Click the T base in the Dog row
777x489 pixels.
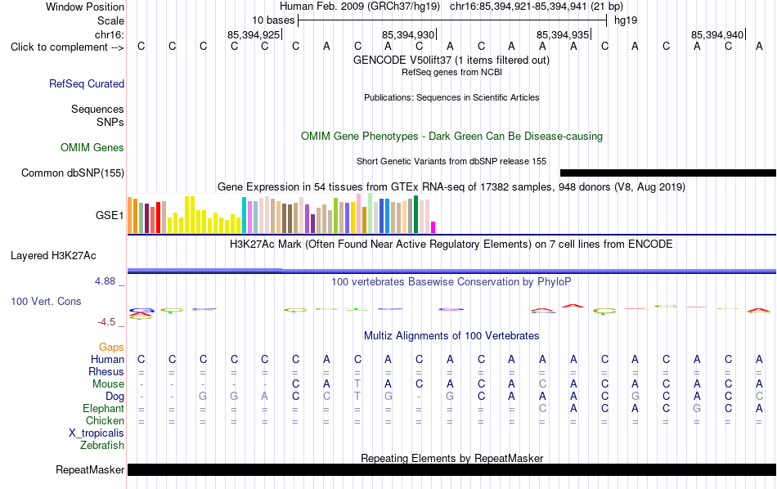pos(357,397)
